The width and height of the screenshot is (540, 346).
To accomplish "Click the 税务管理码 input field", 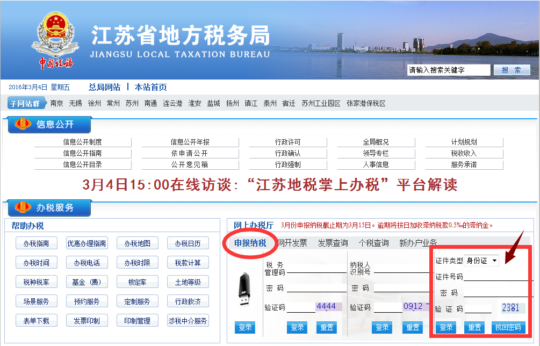I will click(316, 268).
